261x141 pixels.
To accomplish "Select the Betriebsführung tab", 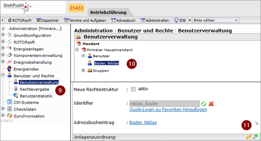I will click(109, 12).
